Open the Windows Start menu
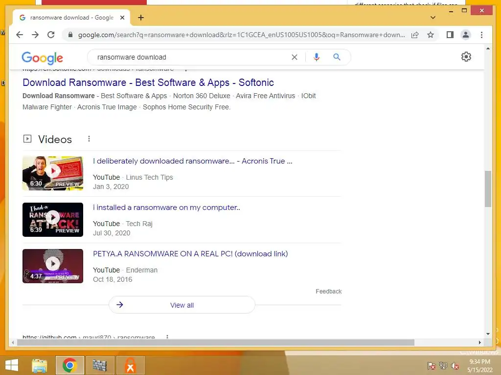Image resolution: width=501 pixels, height=375 pixels. [12, 365]
